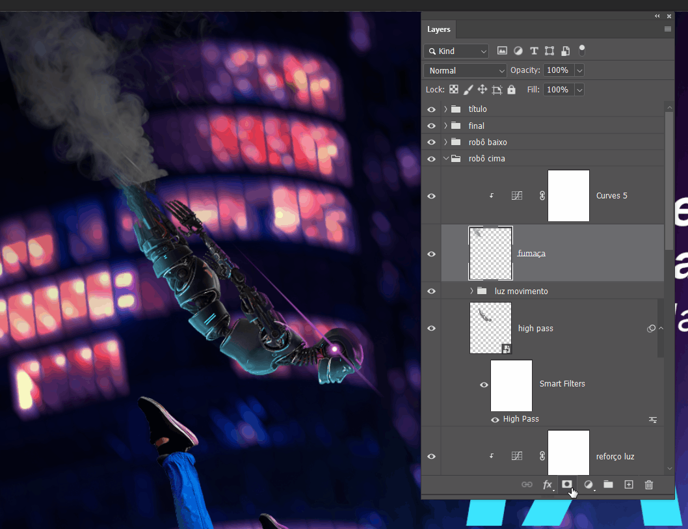Open the Fill slider dropdown arrow
This screenshot has height=529, width=688.
tap(579, 90)
